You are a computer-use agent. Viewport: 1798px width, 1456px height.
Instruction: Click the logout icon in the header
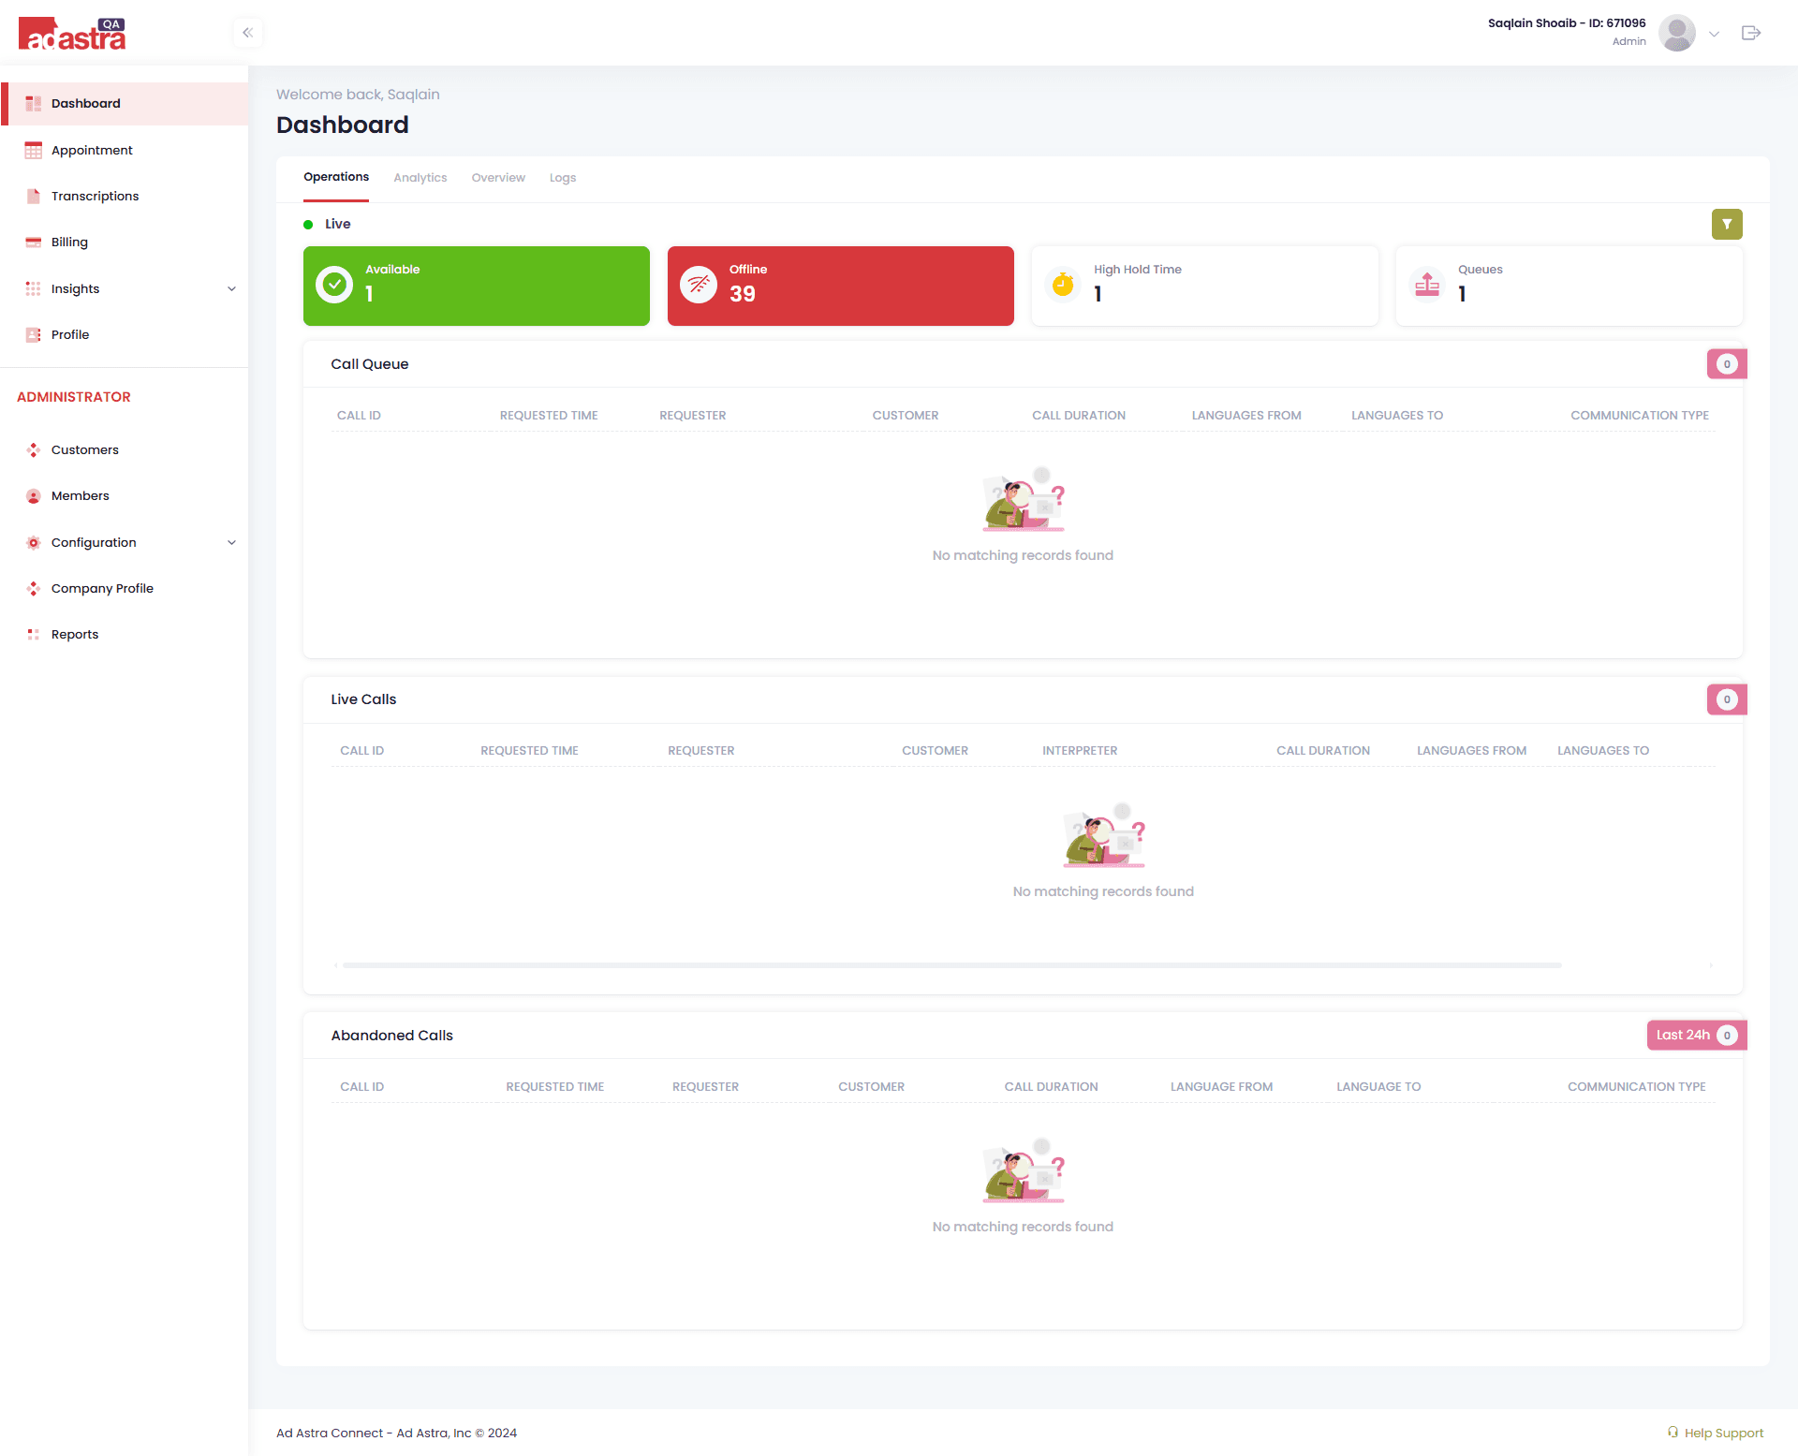(1751, 33)
